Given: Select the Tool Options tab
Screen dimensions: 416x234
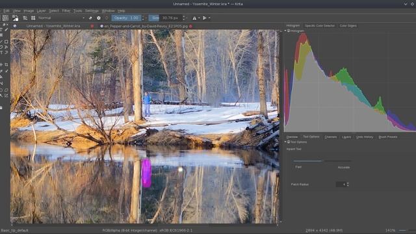Looking at the screenshot, I should (x=311, y=136).
